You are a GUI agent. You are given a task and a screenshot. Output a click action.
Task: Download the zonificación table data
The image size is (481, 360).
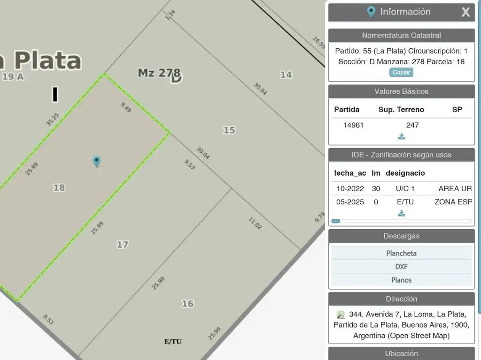(x=401, y=213)
